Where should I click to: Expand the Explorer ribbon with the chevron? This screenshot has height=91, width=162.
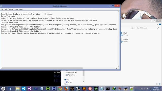pos(157,24)
